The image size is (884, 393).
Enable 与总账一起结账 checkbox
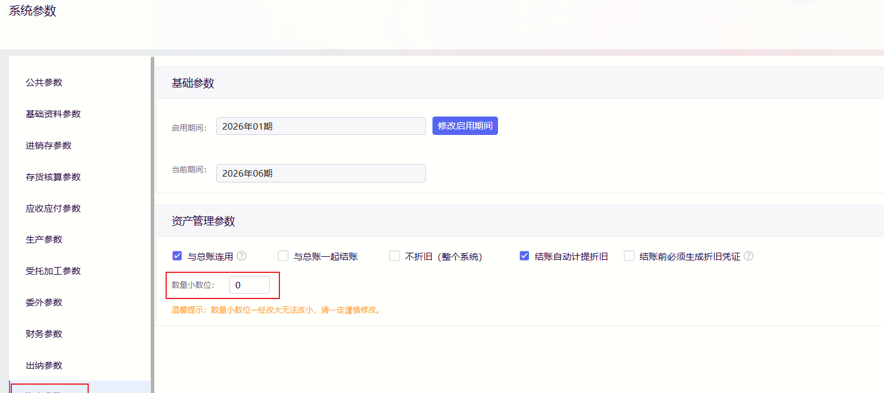[283, 256]
